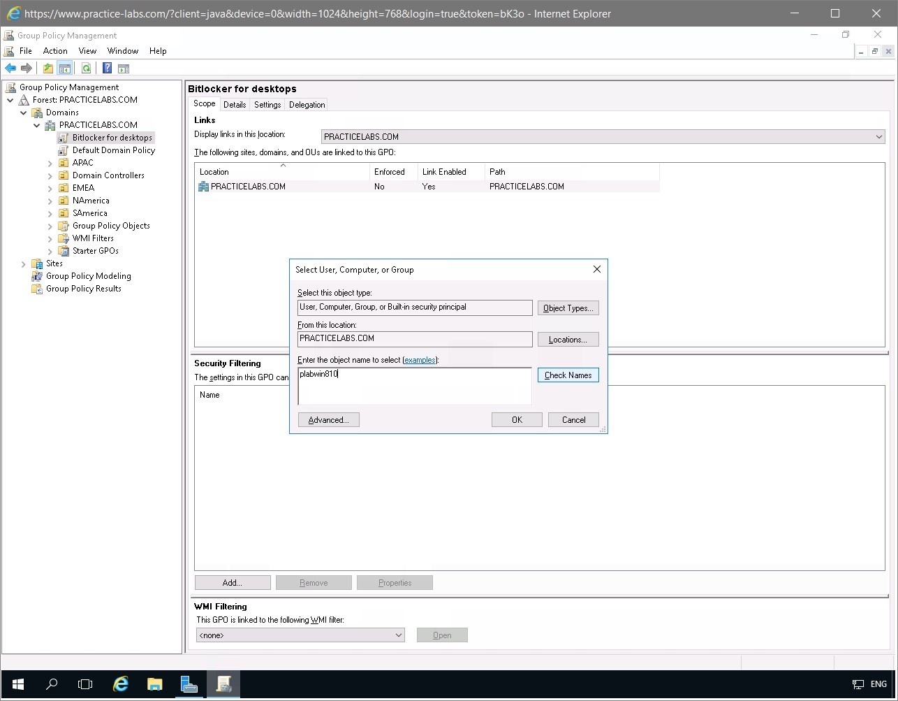The image size is (898, 701).
Task: Click the Forward navigation arrow
Action: pyautogui.click(x=27, y=68)
